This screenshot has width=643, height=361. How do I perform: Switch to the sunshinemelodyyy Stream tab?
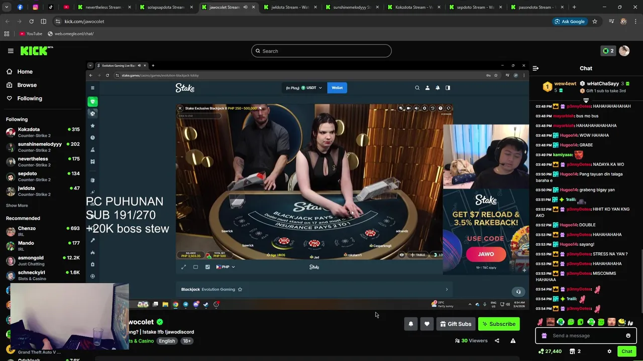click(x=351, y=7)
